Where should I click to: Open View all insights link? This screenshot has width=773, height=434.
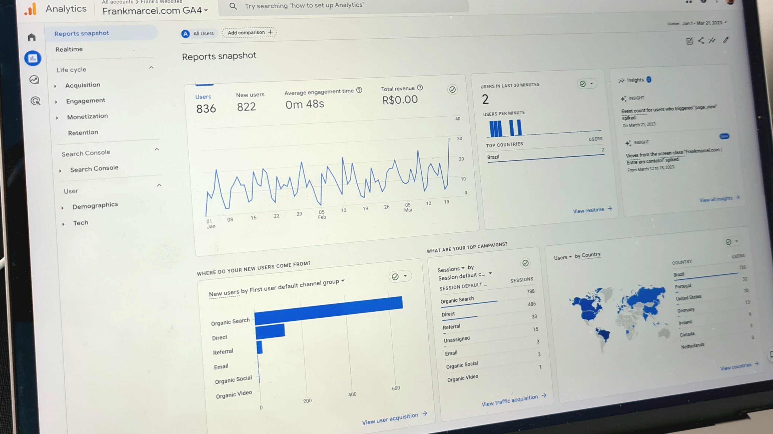coord(719,199)
